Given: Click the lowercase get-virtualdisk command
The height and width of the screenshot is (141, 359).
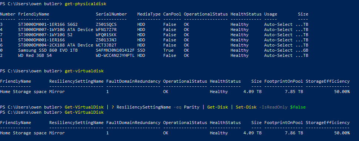Looking at the screenshot, I should point(84,71).
